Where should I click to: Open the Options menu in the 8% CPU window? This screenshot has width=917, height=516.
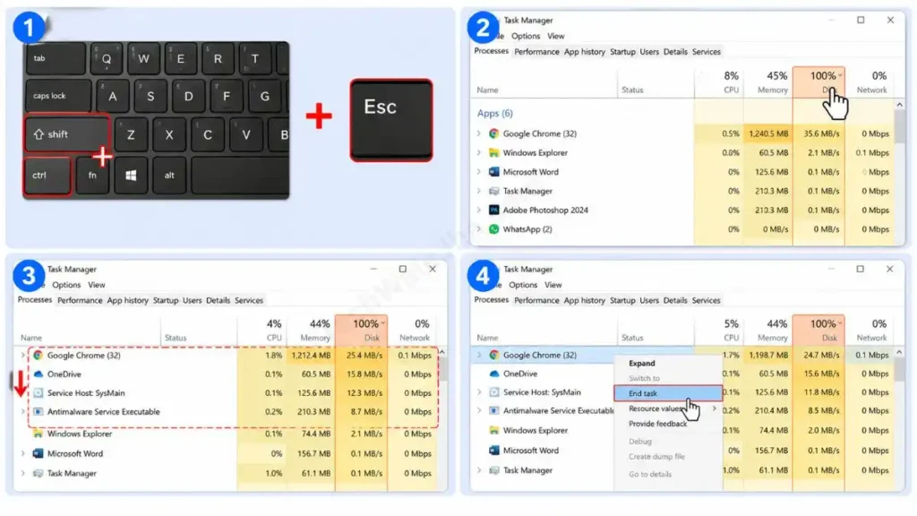pyautogui.click(x=526, y=36)
